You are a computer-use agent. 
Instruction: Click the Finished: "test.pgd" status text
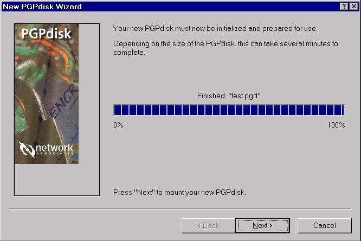point(229,96)
